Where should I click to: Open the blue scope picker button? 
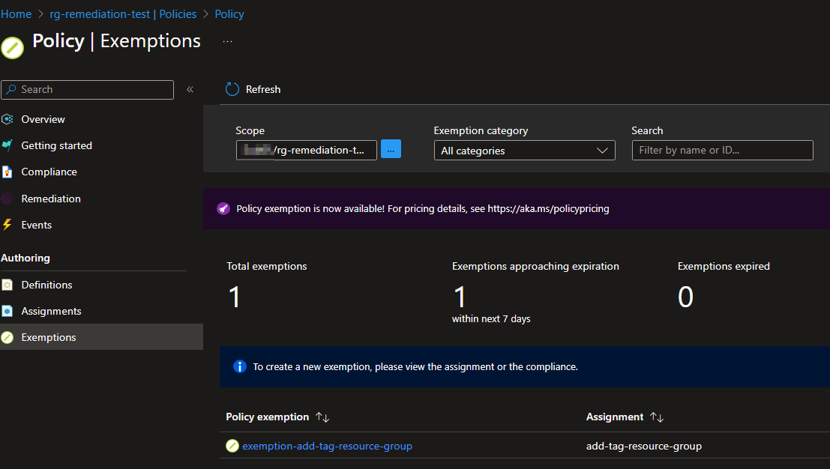coord(391,149)
